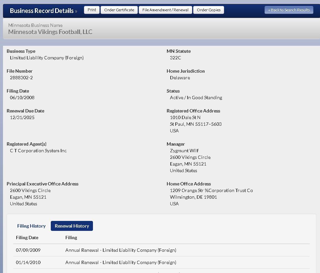The height and width of the screenshot is (273, 320).
Task: Select filing date 06/10/2008
Action: point(22,98)
